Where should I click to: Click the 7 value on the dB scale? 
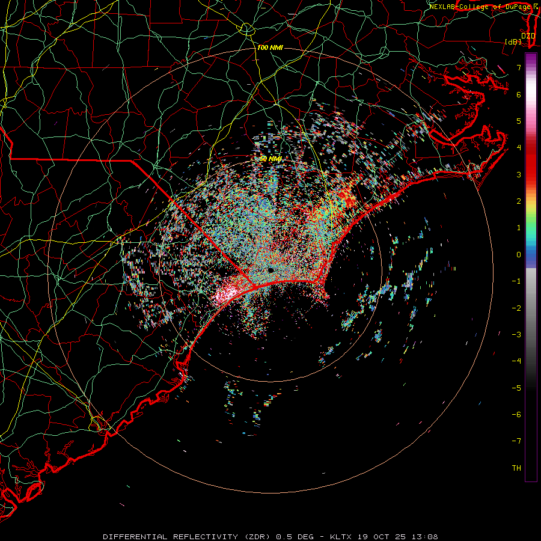tap(519, 67)
